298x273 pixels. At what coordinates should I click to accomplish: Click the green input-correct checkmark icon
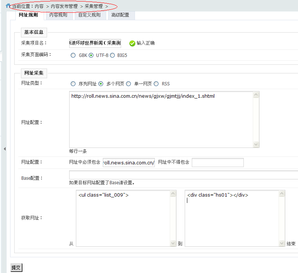[x=132, y=43]
